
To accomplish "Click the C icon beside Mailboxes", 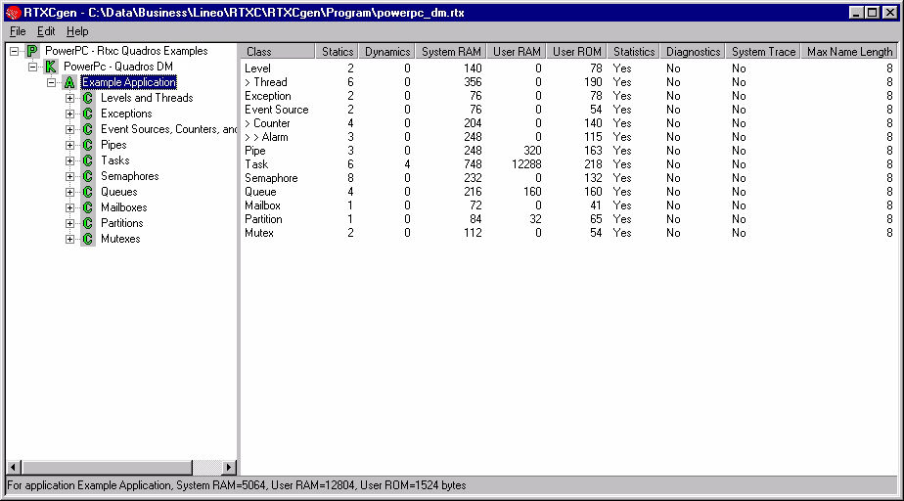I will click(88, 207).
